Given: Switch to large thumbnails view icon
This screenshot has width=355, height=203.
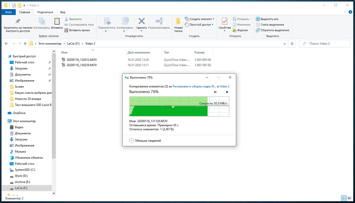Looking at the screenshot, I should click(349, 198).
